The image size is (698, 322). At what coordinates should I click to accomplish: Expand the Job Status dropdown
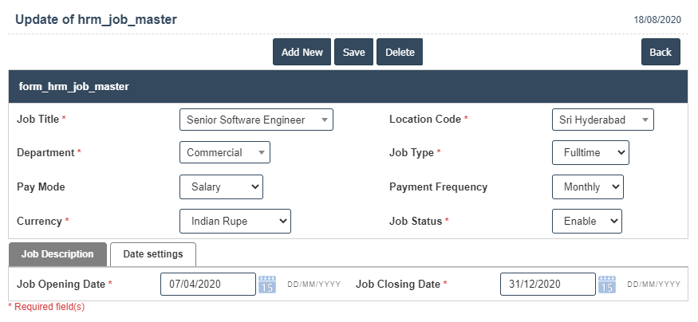click(586, 221)
